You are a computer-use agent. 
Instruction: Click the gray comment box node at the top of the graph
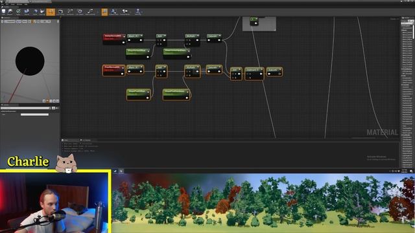(259, 24)
